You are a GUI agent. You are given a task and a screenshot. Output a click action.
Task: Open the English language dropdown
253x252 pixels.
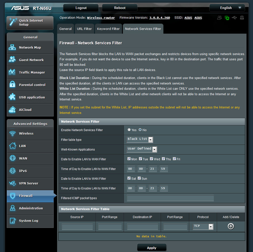[x=227, y=8]
